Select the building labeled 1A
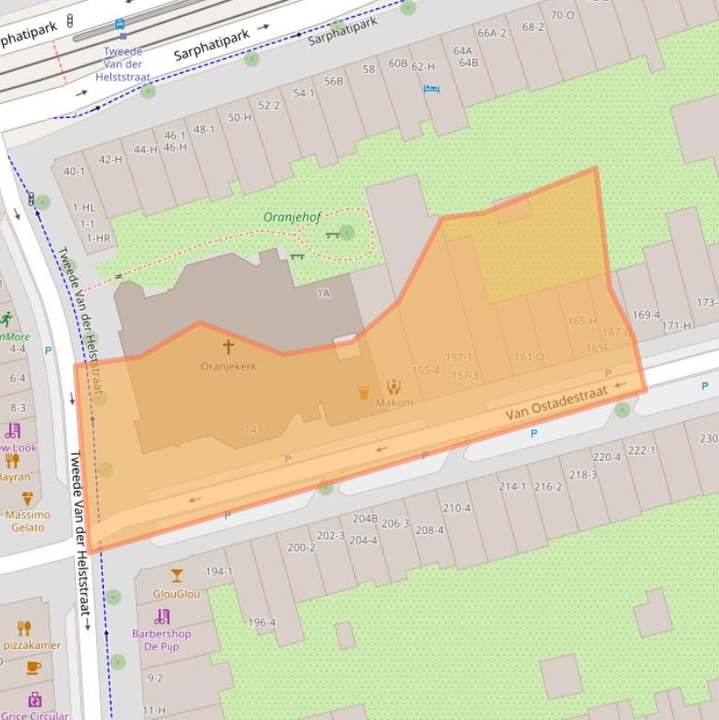 (x=324, y=293)
